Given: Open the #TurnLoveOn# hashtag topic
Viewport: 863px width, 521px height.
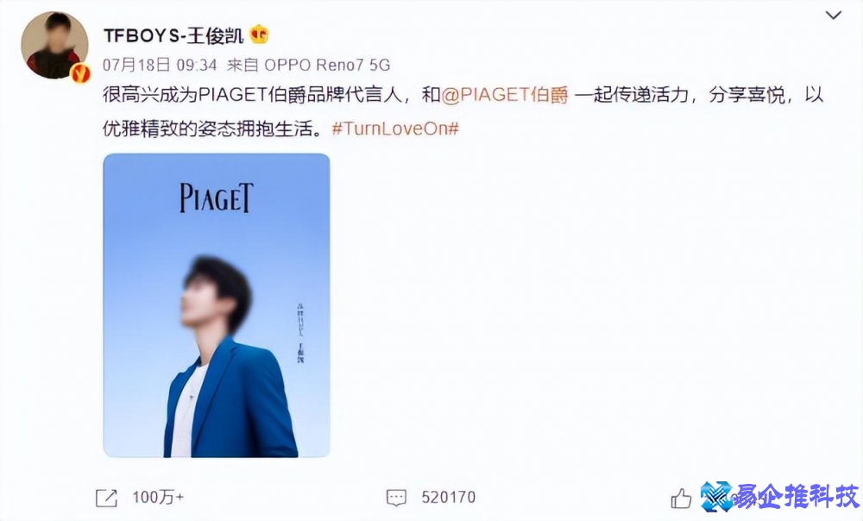Looking at the screenshot, I should (x=395, y=129).
